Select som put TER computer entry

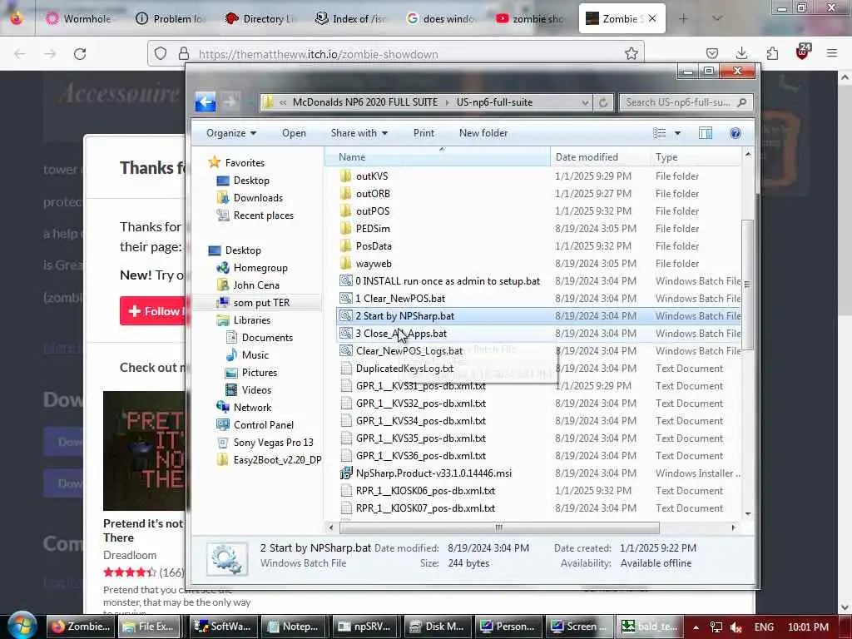[261, 303]
